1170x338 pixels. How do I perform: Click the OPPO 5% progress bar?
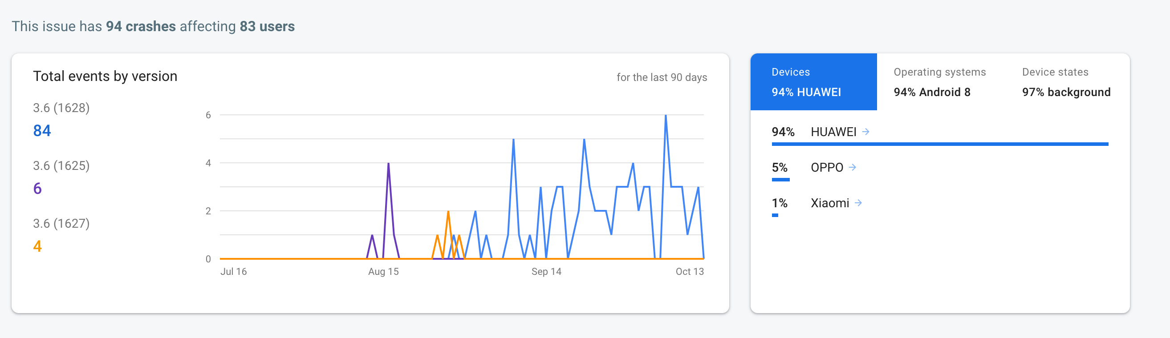point(780,180)
